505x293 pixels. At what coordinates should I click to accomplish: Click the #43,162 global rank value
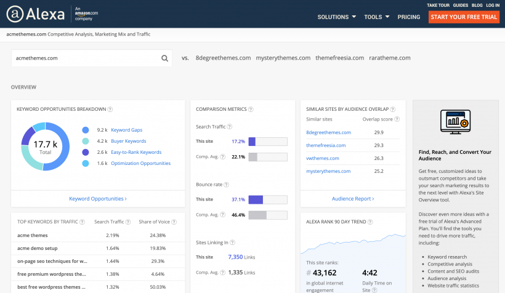coord(321,273)
